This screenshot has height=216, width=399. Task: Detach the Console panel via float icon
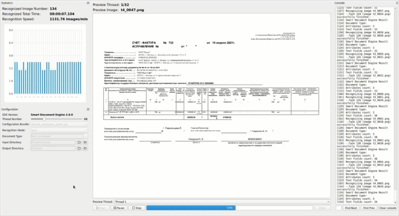[x=397, y=3]
